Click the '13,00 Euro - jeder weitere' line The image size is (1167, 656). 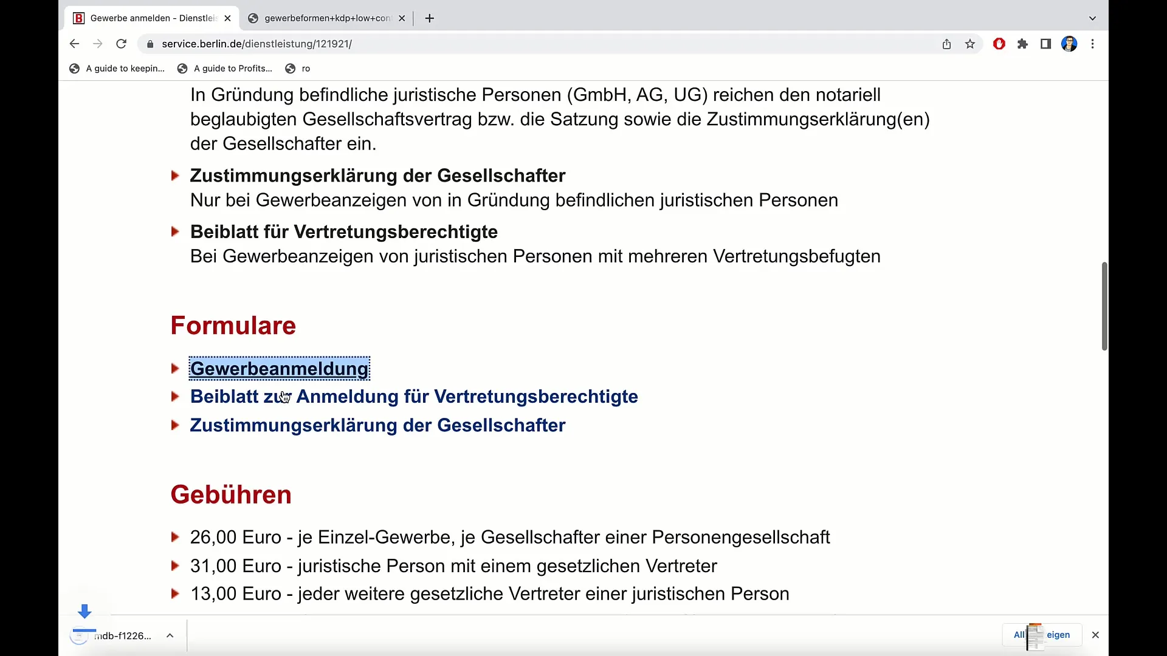(x=490, y=594)
